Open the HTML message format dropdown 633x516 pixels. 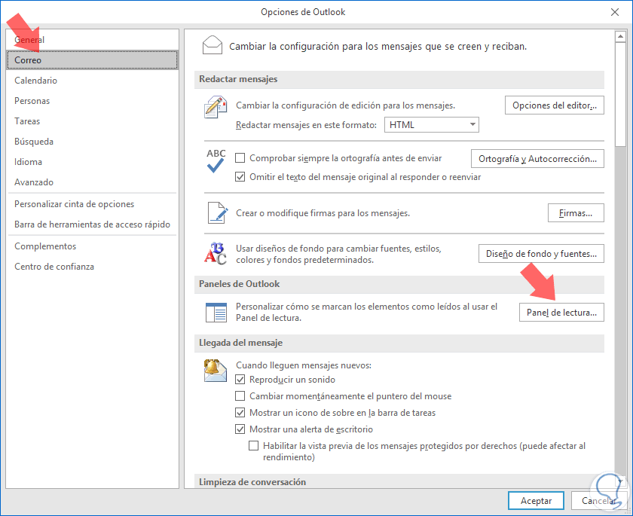coord(432,124)
